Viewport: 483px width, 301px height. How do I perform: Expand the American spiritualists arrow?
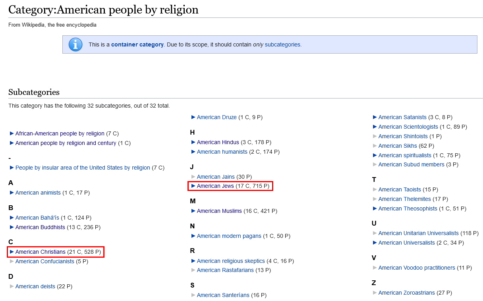coord(375,155)
